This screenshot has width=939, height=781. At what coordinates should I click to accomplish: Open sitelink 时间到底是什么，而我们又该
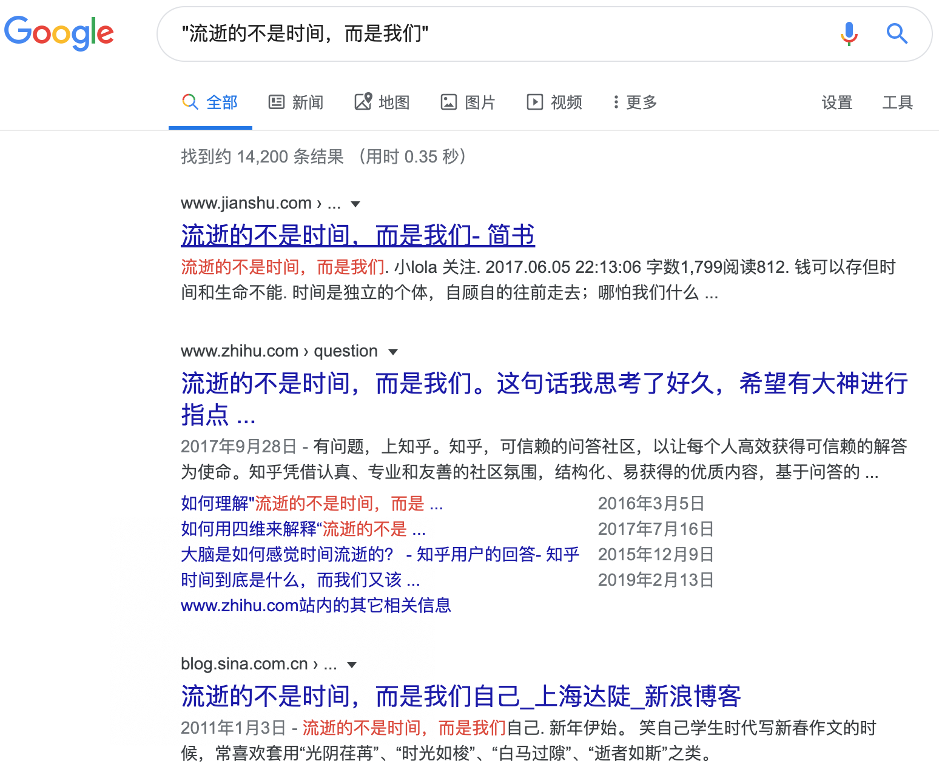pos(300,580)
